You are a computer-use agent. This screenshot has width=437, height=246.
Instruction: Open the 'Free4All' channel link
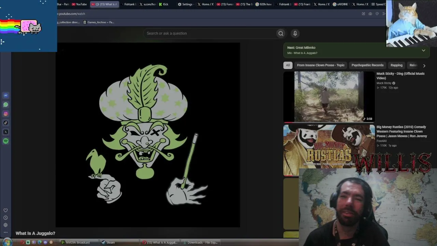[x=382, y=141]
